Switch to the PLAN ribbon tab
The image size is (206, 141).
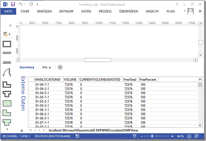[x=171, y=12]
